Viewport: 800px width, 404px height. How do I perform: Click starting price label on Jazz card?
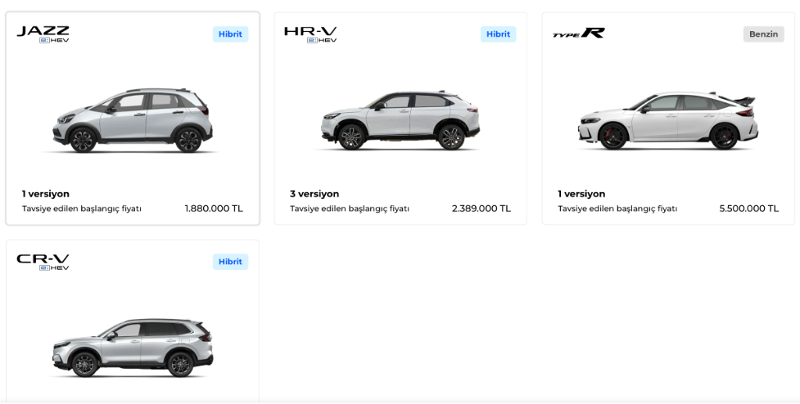pos(81,209)
